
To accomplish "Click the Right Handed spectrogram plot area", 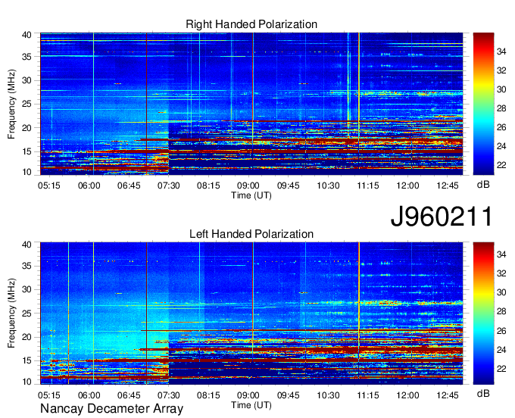I will pos(251,104).
